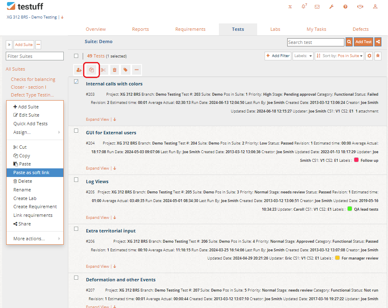Check the GUI for External users checkbox
388x308 pixels.
[x=76, y=131]
